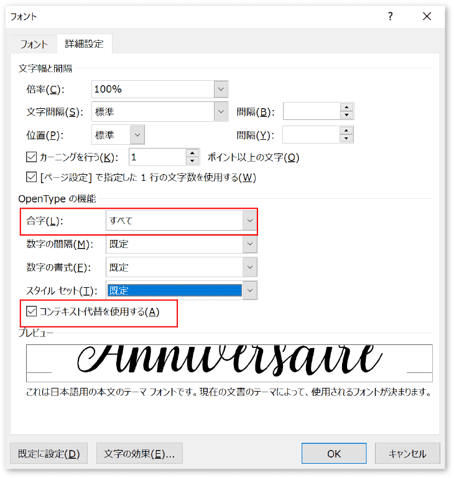Click the kerning point value field
454x478 pixels.
click(157, 157)
